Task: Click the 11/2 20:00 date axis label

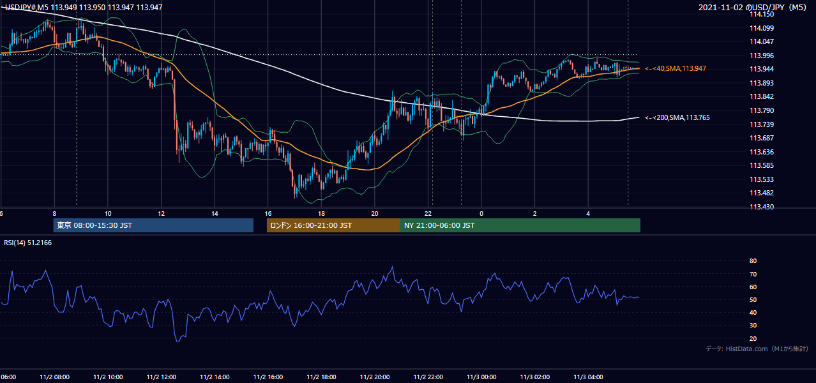Action: [375, 377]
